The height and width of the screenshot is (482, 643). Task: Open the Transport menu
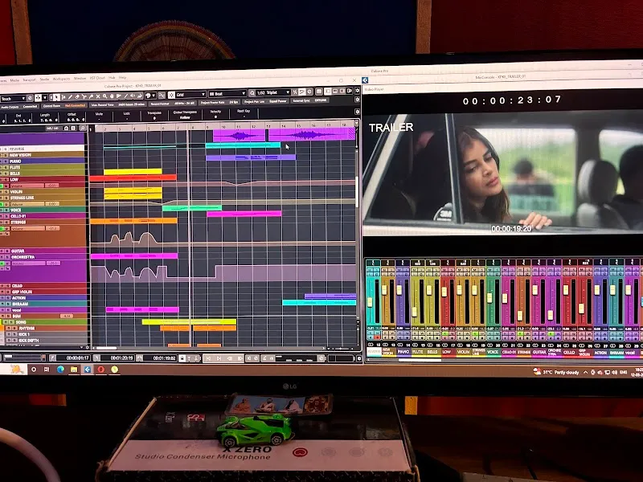pos(30,80)
